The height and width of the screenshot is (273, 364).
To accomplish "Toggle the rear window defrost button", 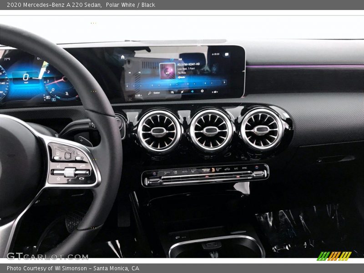I will click(219, 169).
